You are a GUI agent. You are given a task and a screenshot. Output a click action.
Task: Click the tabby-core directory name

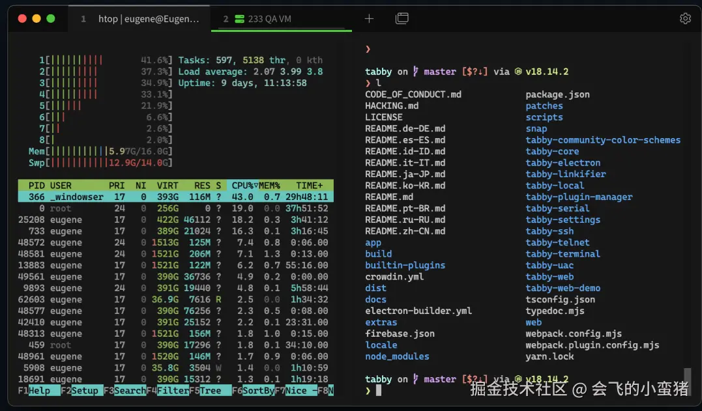tap(552, 151)
